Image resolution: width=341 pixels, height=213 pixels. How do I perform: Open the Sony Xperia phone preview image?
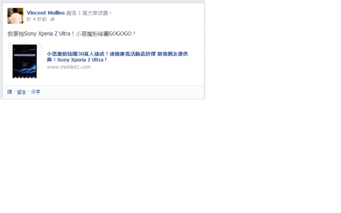tap(25, 61)
